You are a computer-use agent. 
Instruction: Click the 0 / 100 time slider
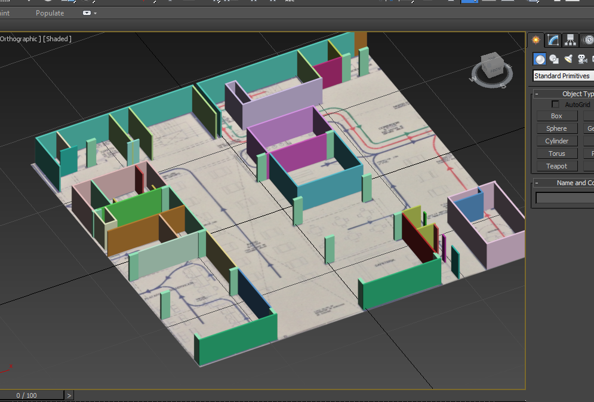click(x=27, y=395)
